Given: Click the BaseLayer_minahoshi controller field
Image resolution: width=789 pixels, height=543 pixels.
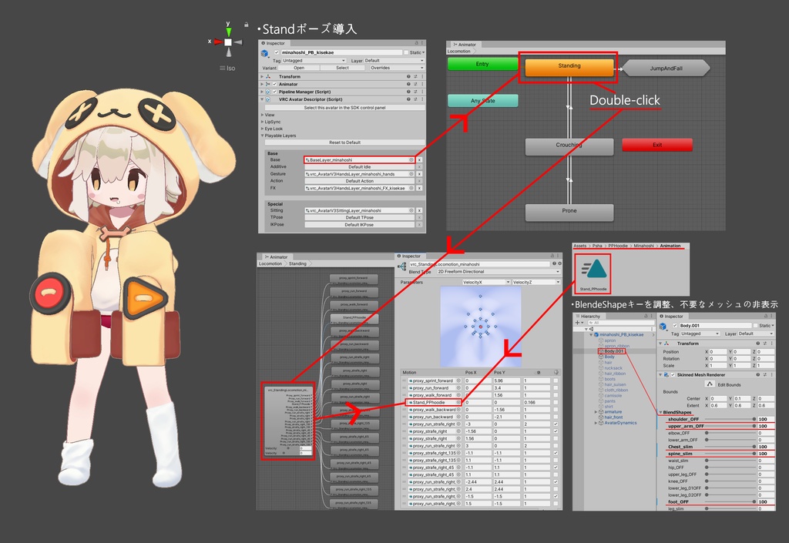Looking at the screenshot, I should [359, 160].
